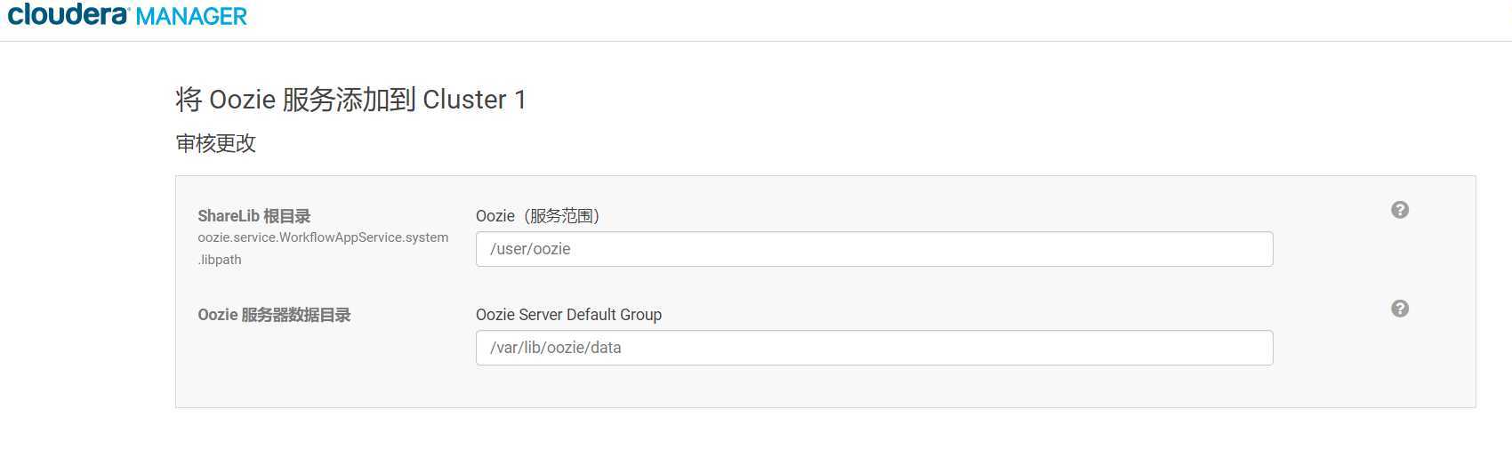Focus the /var/lib/oozie/data field
The height and width of the screenshot is (474, 1512).
pyautogui.click(x=874, y=348)
